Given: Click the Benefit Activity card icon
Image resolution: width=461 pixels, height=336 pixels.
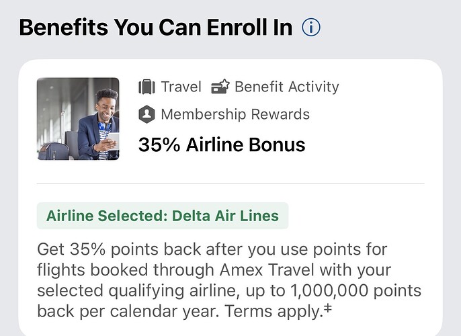Looking at the screenshot, I should click(x=220, y=87).
